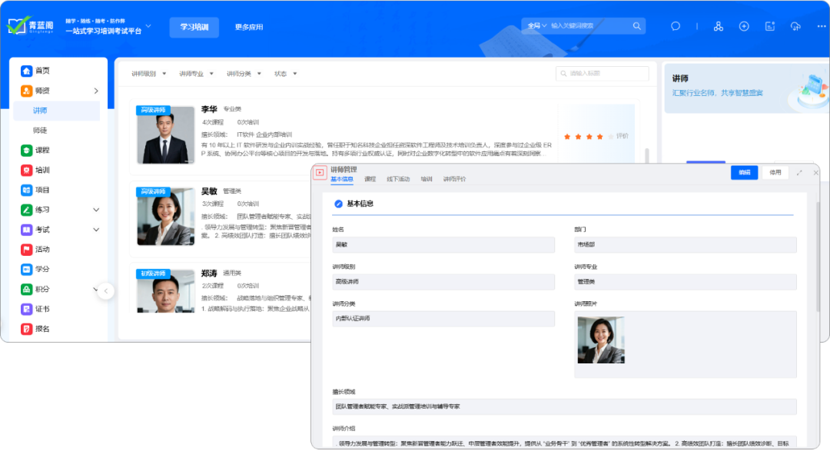Click 吴敏's profile photo thumbnail
830x454 pixels.
(164, 216)
